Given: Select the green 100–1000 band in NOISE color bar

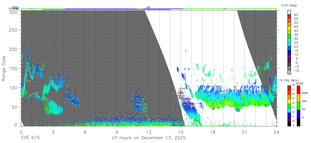Looking at the screenshot, I should (x=298, y=105).
